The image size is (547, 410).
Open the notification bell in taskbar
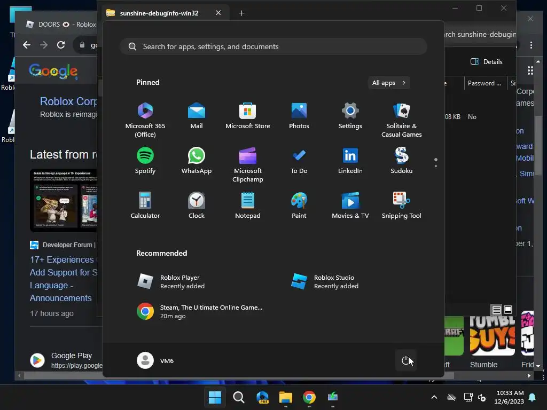click(x=533, y=397)
